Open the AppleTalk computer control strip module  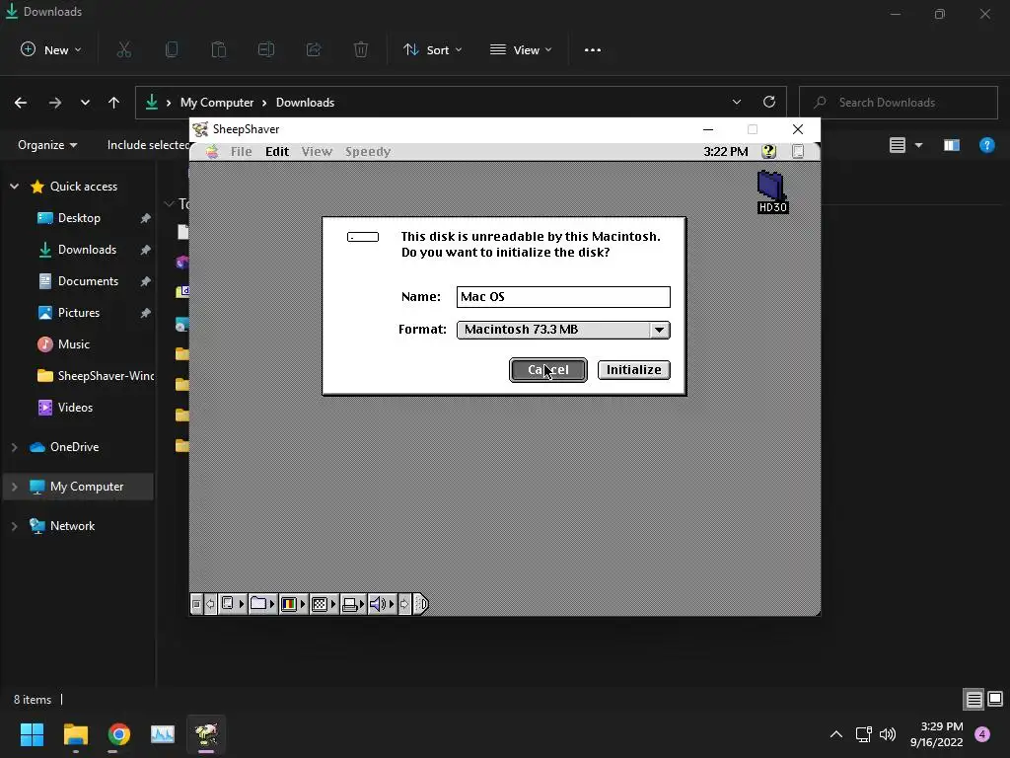tap(232, 604)
